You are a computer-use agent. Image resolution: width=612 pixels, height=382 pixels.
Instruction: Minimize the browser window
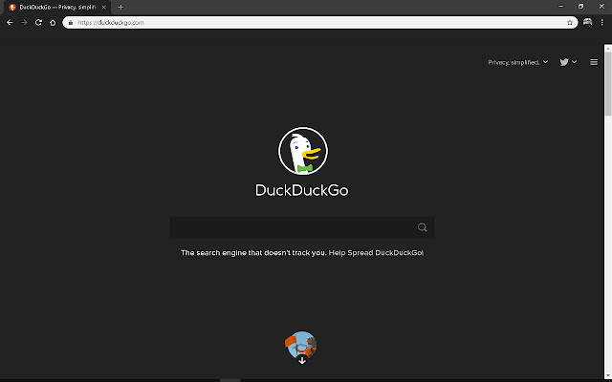tap(561, 7)
